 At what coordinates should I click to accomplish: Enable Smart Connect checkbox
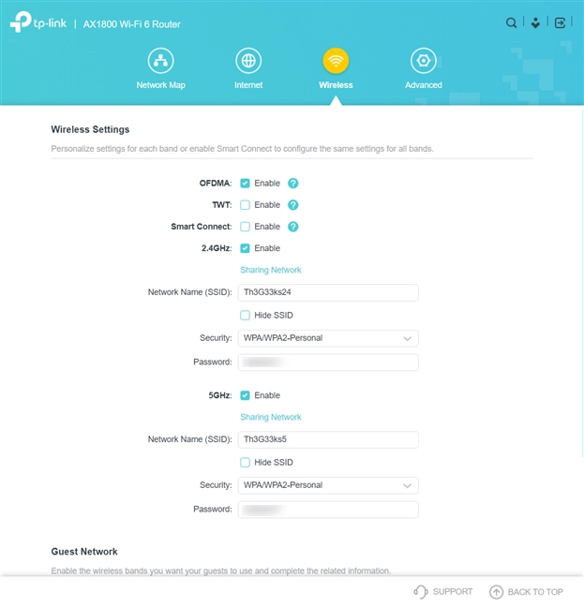pyautogui.click(x=245, y=227)
